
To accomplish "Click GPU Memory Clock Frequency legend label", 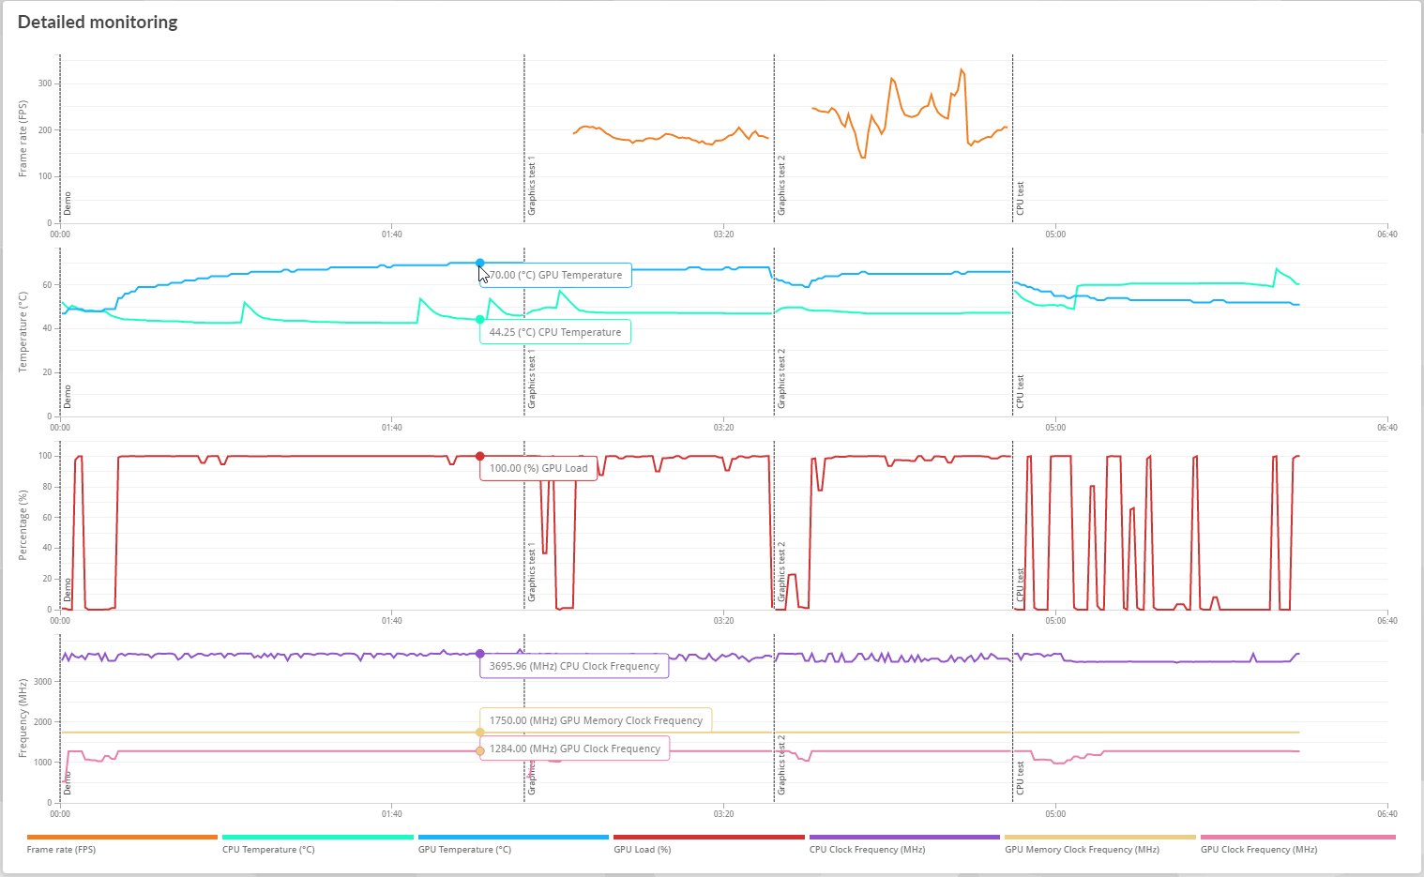I will pos(1082,849).
